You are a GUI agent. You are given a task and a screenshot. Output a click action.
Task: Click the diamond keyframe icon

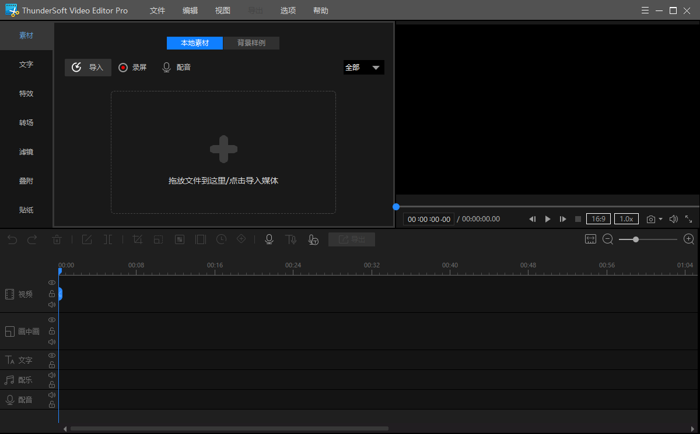point(242,239)
